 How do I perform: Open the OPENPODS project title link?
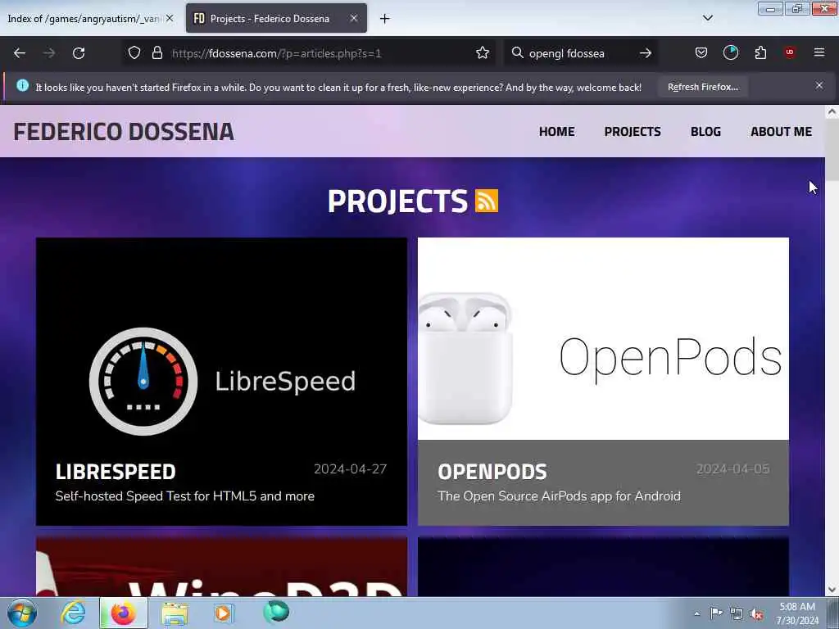coord(492,472)
